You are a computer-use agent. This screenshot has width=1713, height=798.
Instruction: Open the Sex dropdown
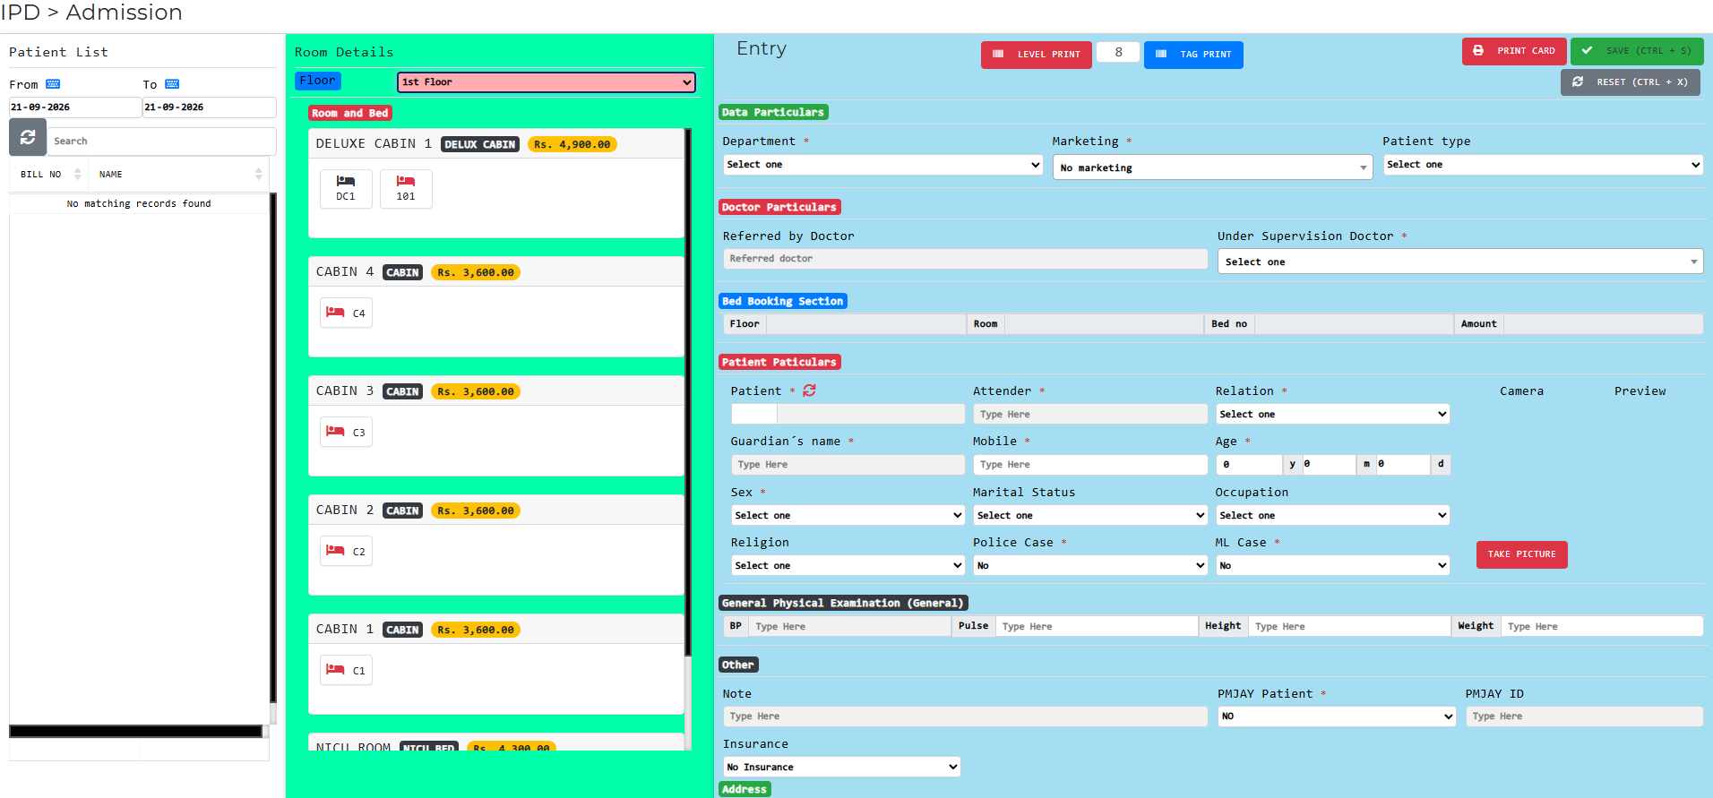click(848, 515)
